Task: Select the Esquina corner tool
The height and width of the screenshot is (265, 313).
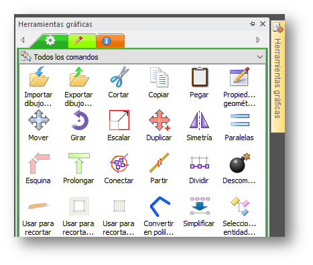Action: pyautogui.click(x=39, y=163)
